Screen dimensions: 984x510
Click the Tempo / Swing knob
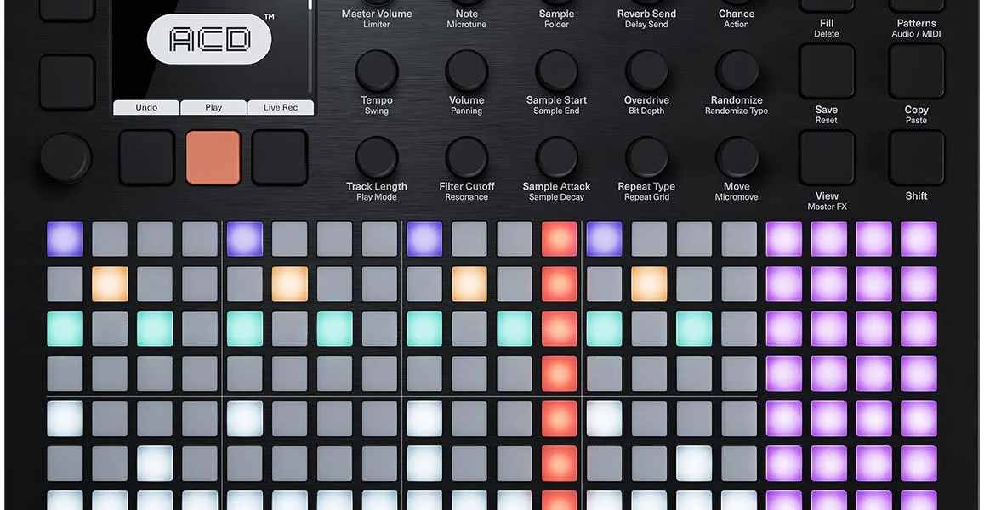point(377,71)
